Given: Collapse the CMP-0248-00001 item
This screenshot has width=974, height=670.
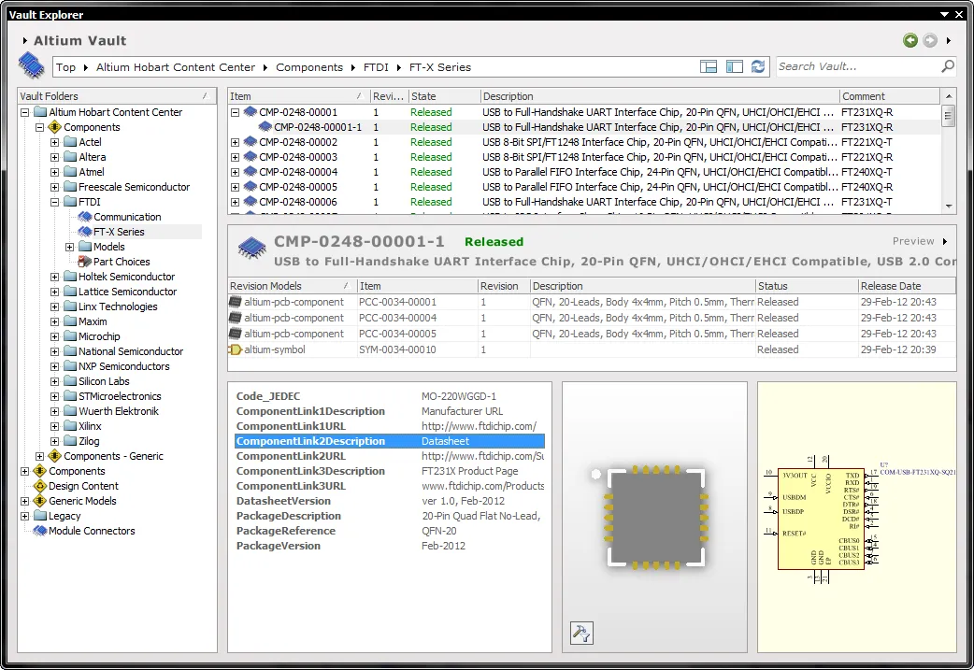Looking at the screenshot, I should click(235, 112).
